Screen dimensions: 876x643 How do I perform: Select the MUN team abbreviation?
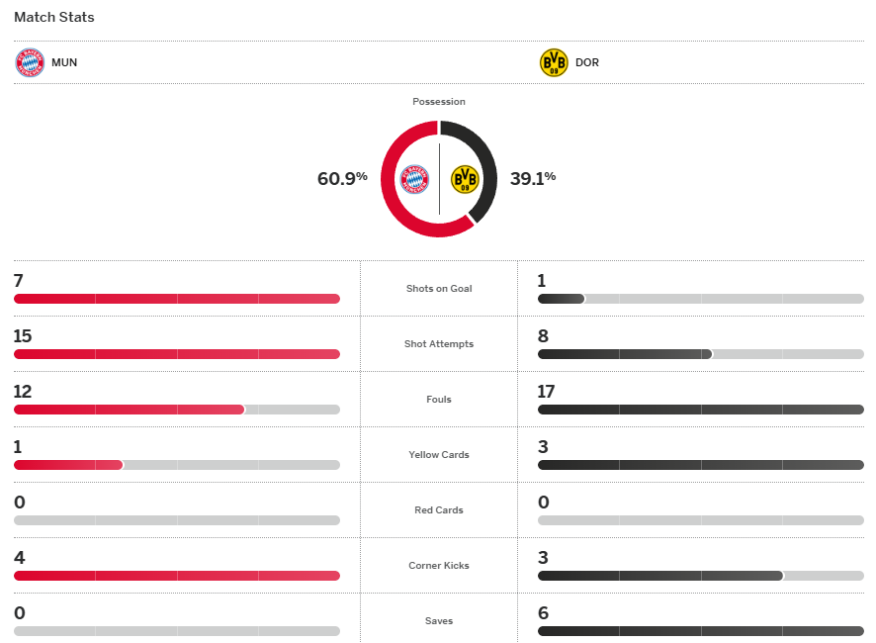[64, 62]
